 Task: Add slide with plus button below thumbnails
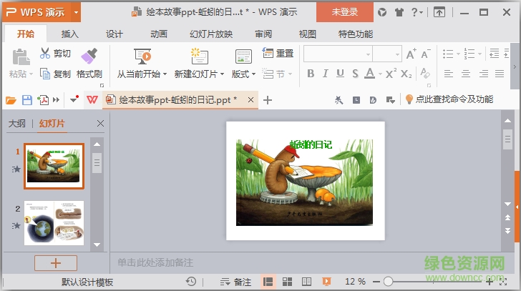(x=56, y=263)
